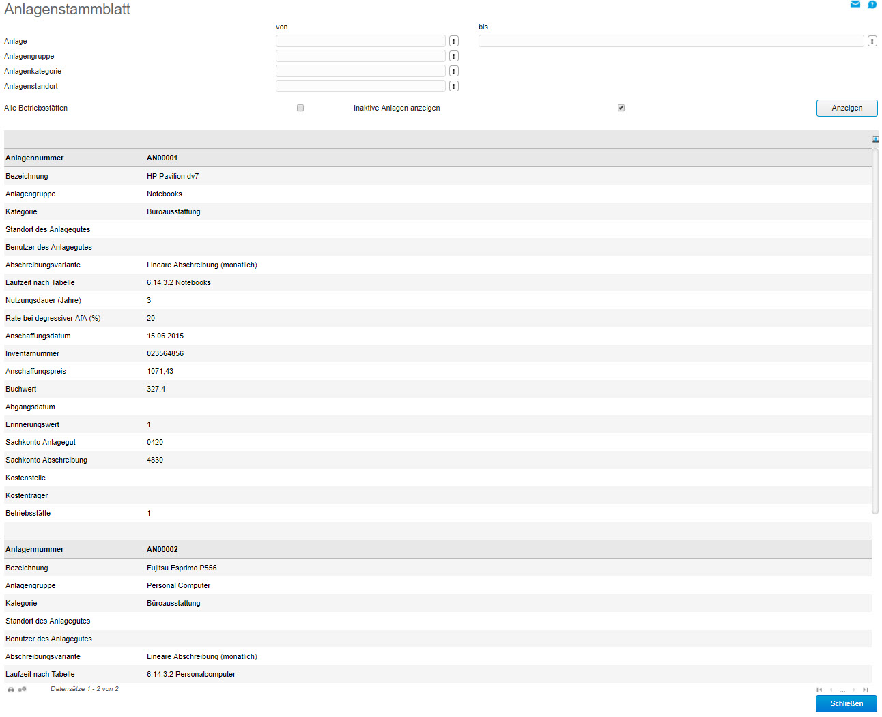Click the printer icon in footer

click(11, 690)
